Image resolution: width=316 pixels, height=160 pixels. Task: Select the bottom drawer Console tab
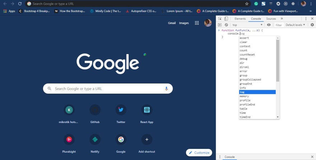(229, 157)
